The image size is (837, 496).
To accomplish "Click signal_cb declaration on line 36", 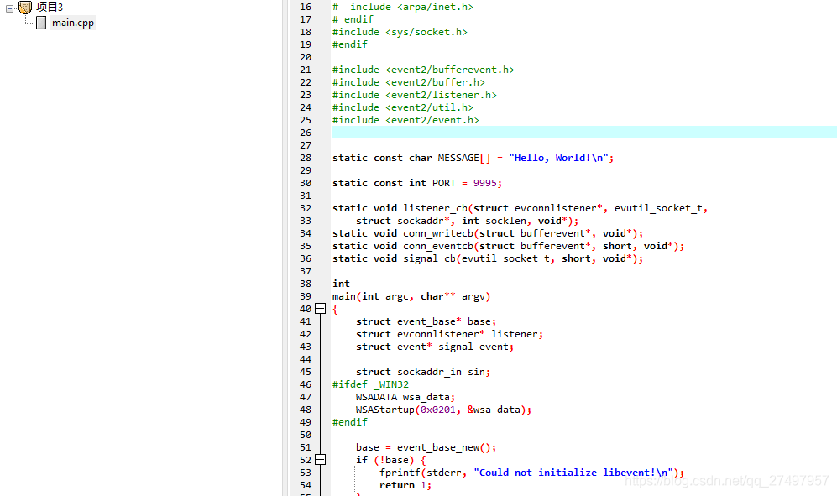I will tap(429, 258).
